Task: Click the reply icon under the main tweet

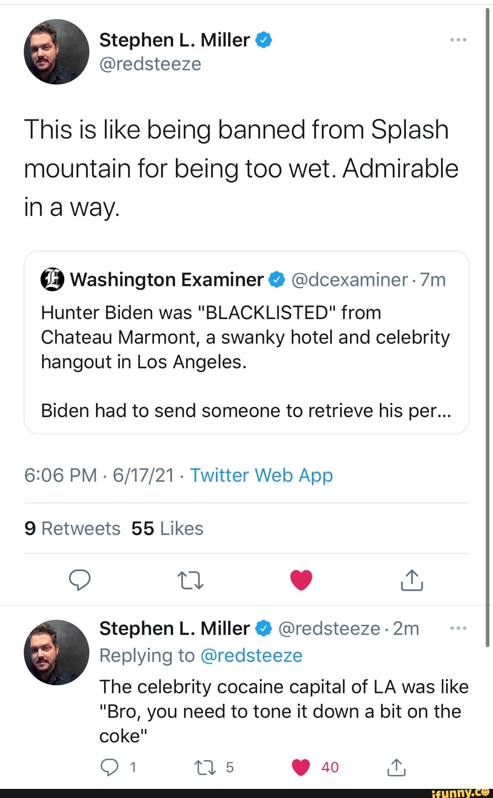Action: [x=79, y=580]
